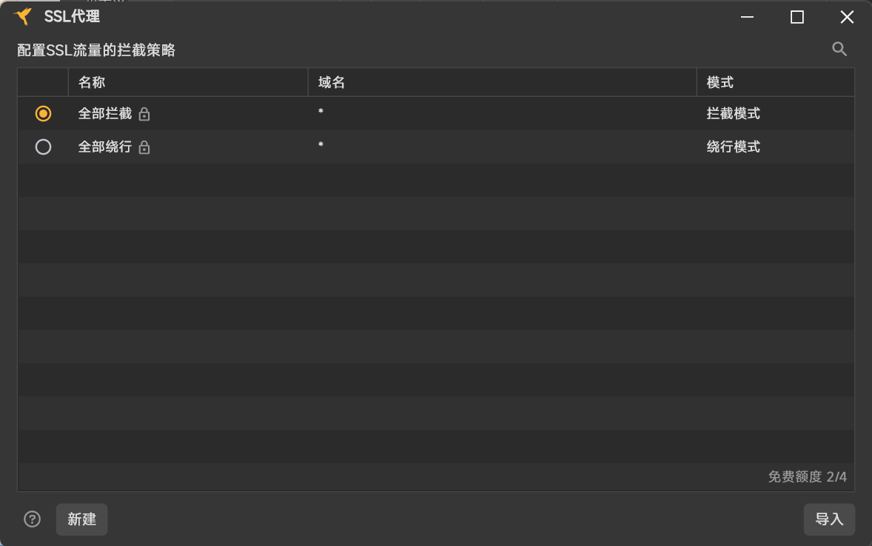Click the search magnifier icon
872x546 pixels.
coord(839,50)
